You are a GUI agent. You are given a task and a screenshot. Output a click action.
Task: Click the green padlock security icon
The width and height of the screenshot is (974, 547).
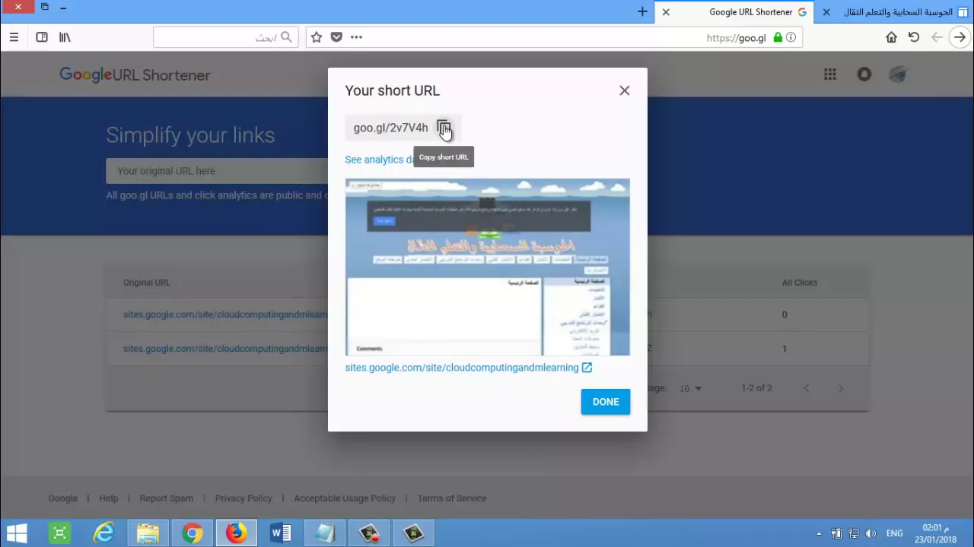778,37
